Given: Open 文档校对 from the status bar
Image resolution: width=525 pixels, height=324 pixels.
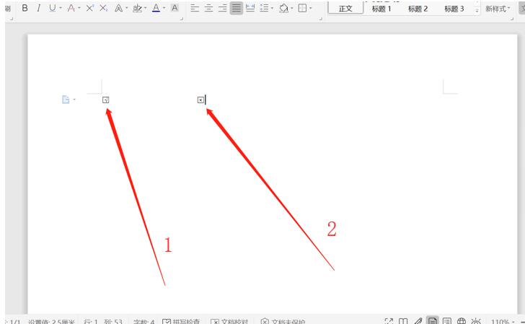Looking at the screenshot, I should pos(229,321).
